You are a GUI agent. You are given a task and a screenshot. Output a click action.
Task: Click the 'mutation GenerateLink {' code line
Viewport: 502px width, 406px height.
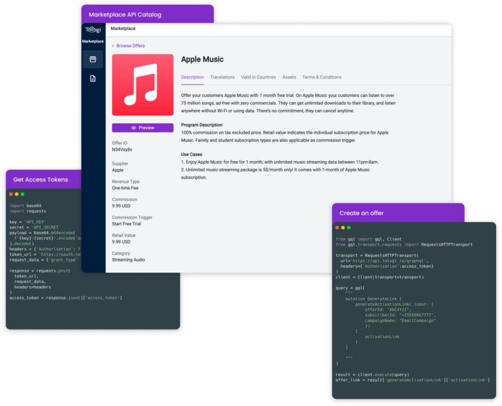(x=373, y=299)
